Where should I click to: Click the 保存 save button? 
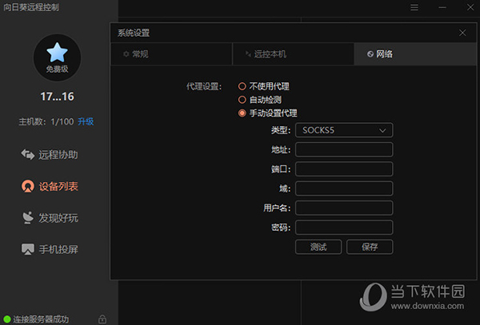coord(370,247)
